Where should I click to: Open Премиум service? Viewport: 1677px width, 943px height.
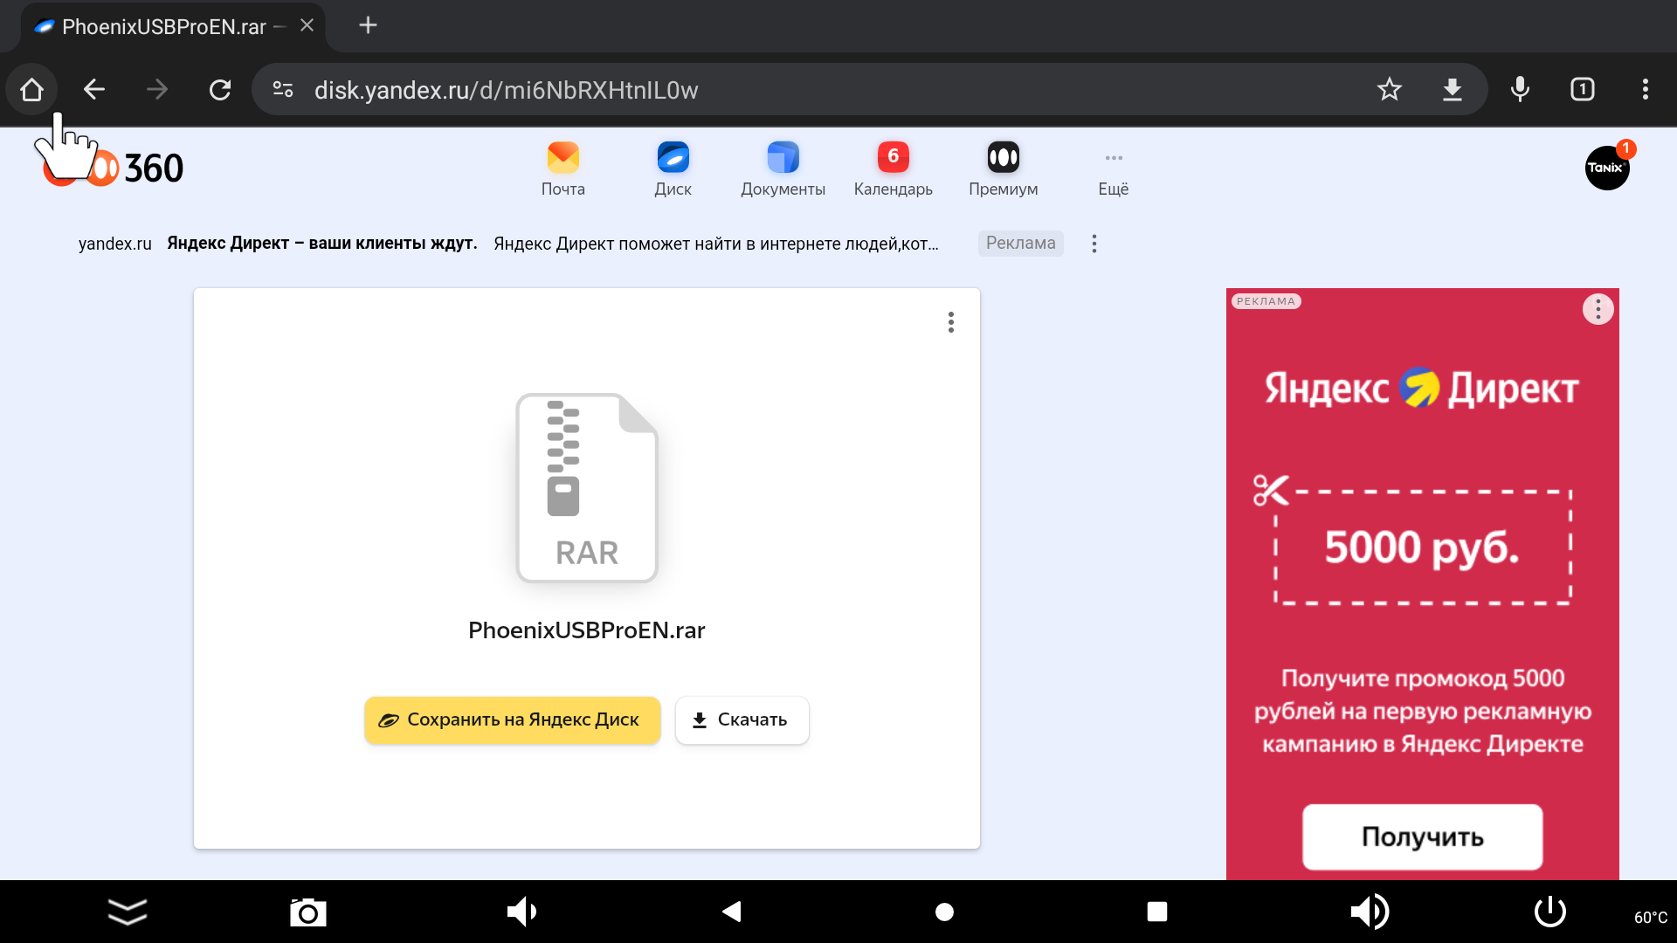click(x=1004, y=169)
